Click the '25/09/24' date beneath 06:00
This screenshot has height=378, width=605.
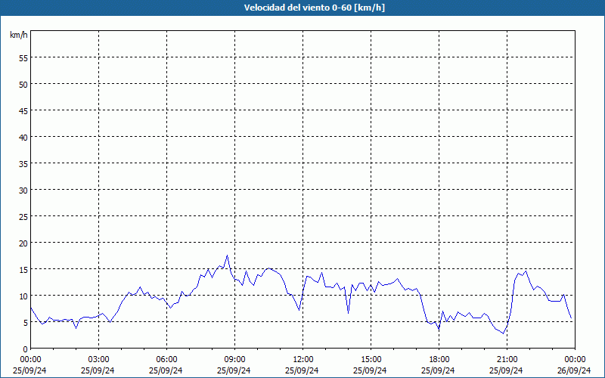(x=166, y=370)
